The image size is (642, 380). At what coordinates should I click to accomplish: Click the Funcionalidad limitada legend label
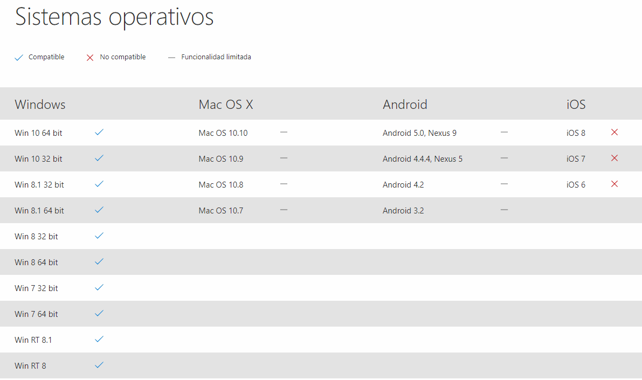click(216, 57)
